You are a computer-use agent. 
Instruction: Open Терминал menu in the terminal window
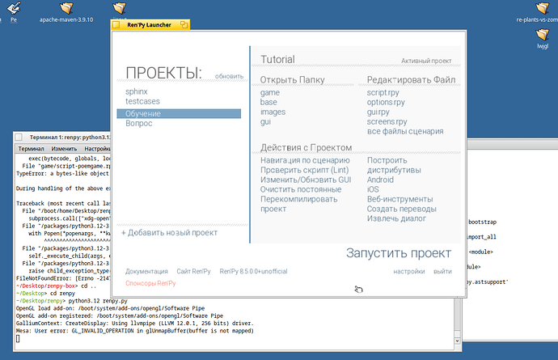[x=32, y=149]
